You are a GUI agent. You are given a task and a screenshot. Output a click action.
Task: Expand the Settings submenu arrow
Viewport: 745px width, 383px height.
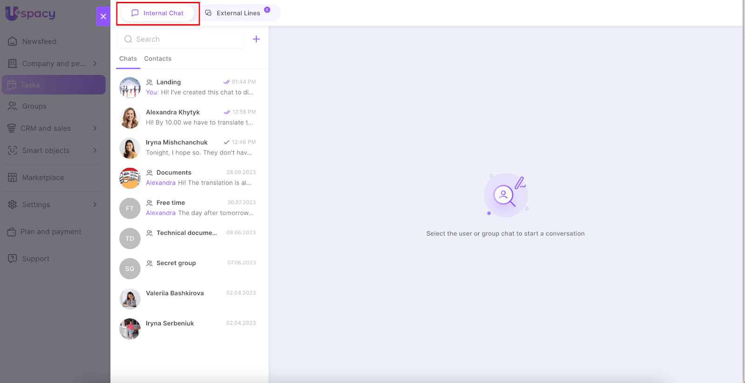click(95, 204)
